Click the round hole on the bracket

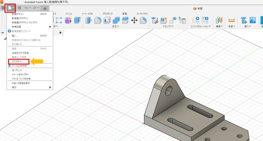point(169,91)
